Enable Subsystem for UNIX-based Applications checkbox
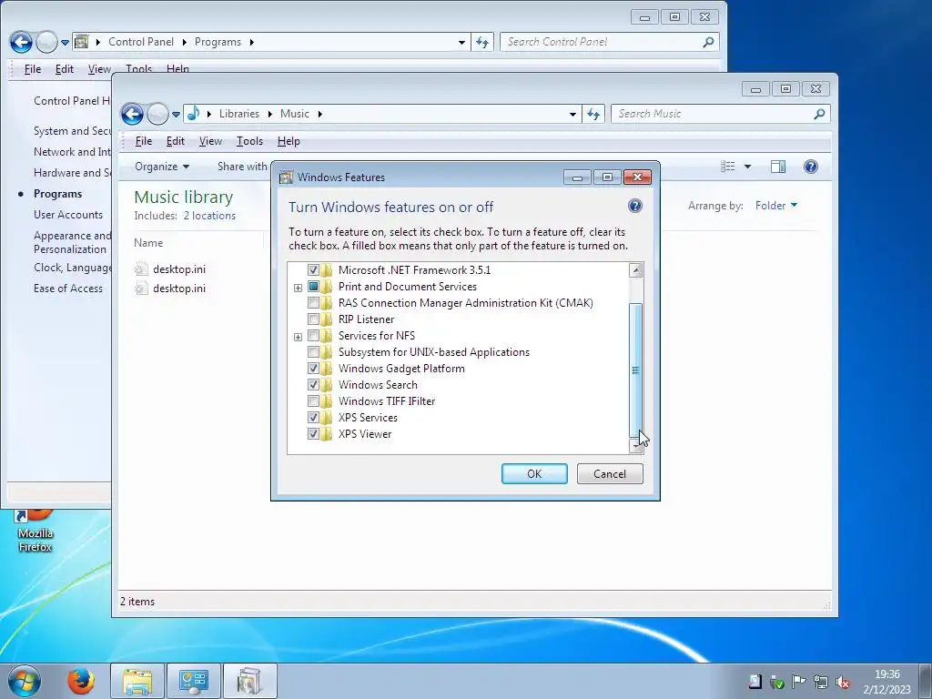Image resolution: width=932 pixels, height=699 pixels. 313,352
